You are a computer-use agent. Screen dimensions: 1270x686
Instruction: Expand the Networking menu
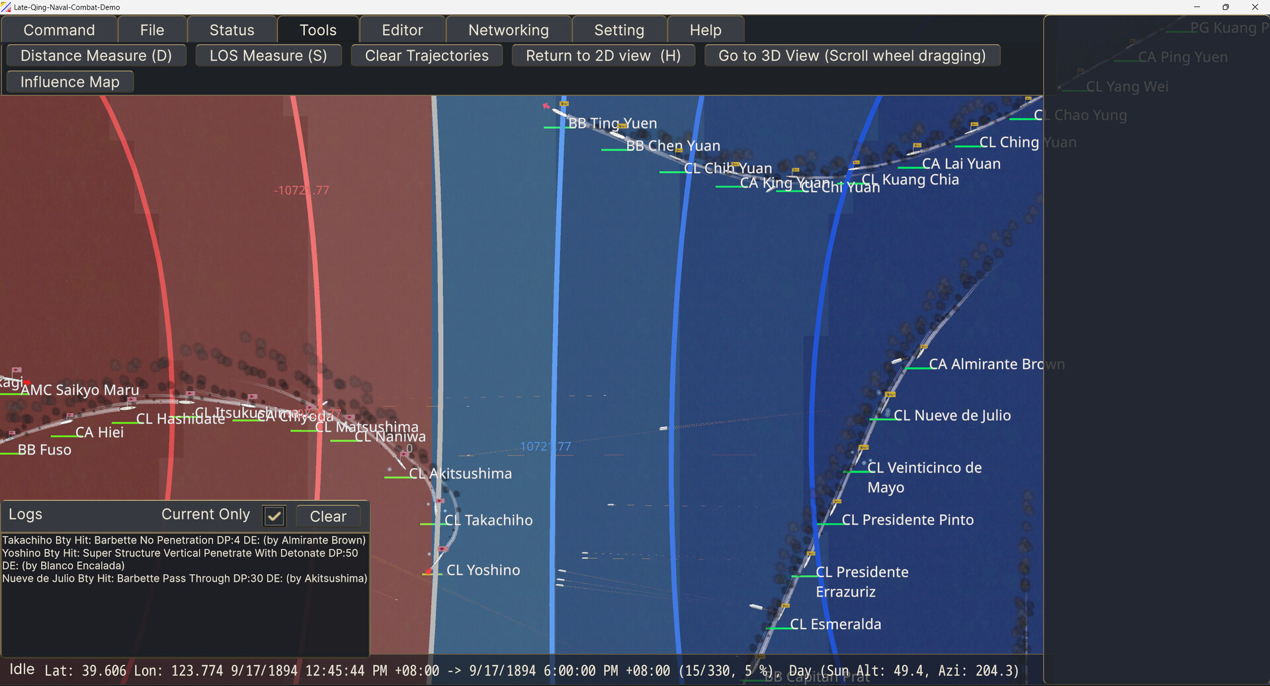pyautogui.click(x=508, y=30)
